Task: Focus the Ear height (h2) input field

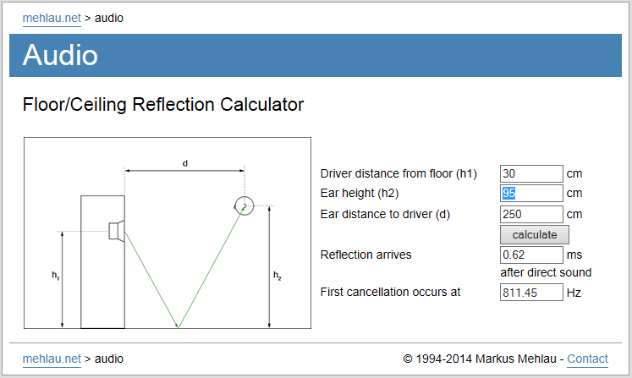Action: (x=531, y=193)
